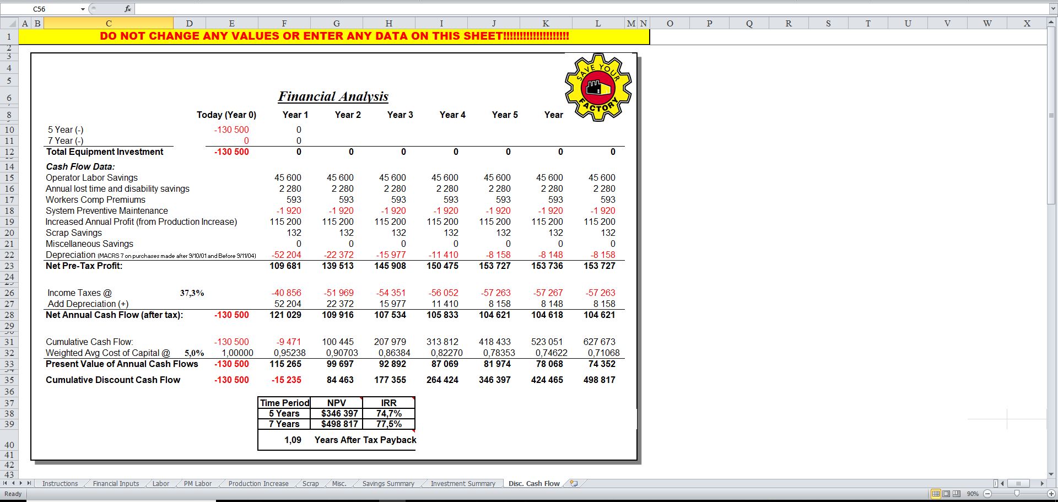This screenshot has width=1058, height=502.
Task: Click the 'Years After Tax Payback' label
Action: point(365,440)
